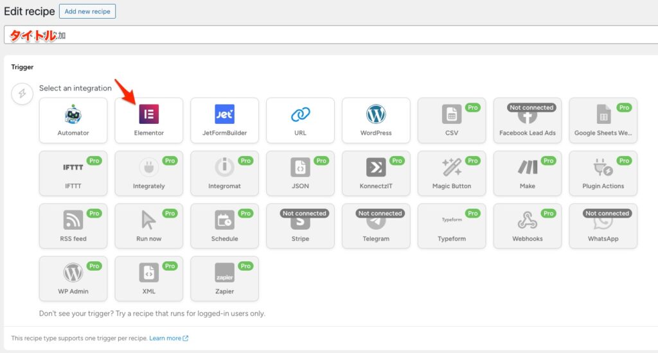Choose the CSV integration tile
This screenshot has width=658, height=353.
(452, 120)
